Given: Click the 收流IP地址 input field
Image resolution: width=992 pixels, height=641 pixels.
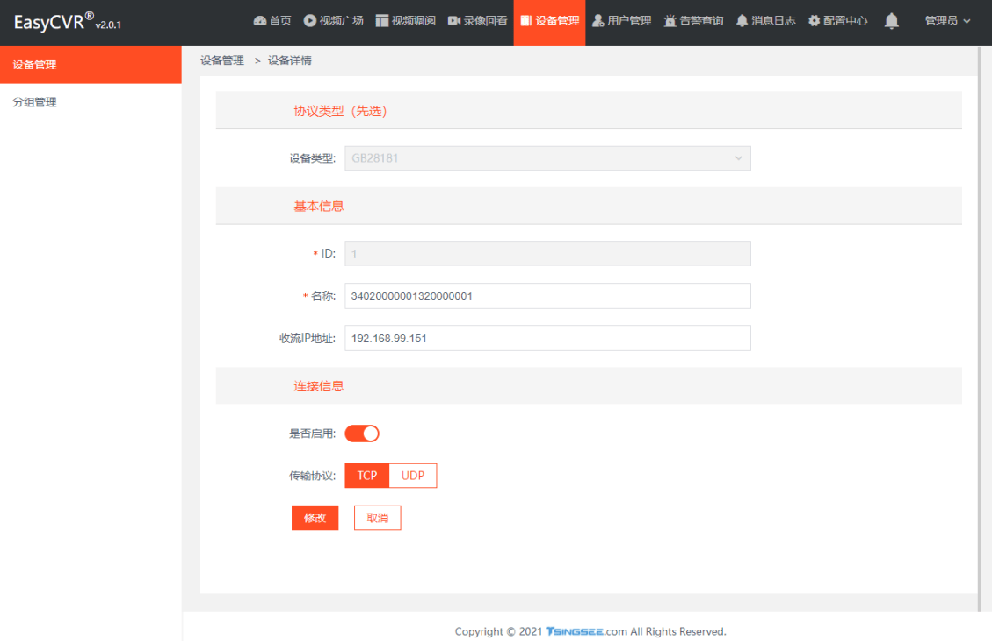Looking at the screenshot, I should (x=547, y=338).
